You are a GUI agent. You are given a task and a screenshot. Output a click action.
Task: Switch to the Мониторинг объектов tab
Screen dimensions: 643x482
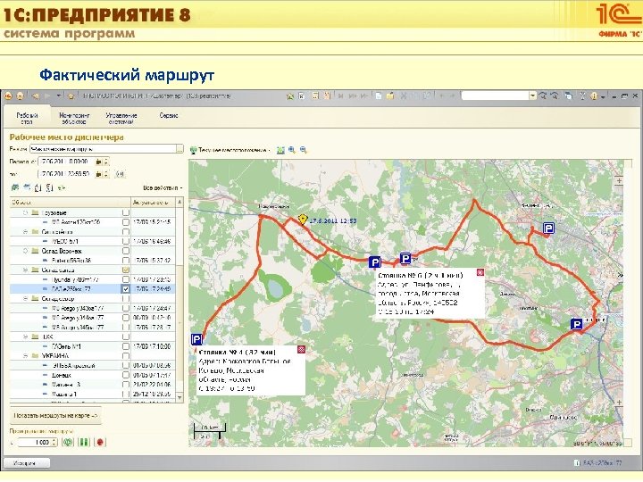point(74,119)
